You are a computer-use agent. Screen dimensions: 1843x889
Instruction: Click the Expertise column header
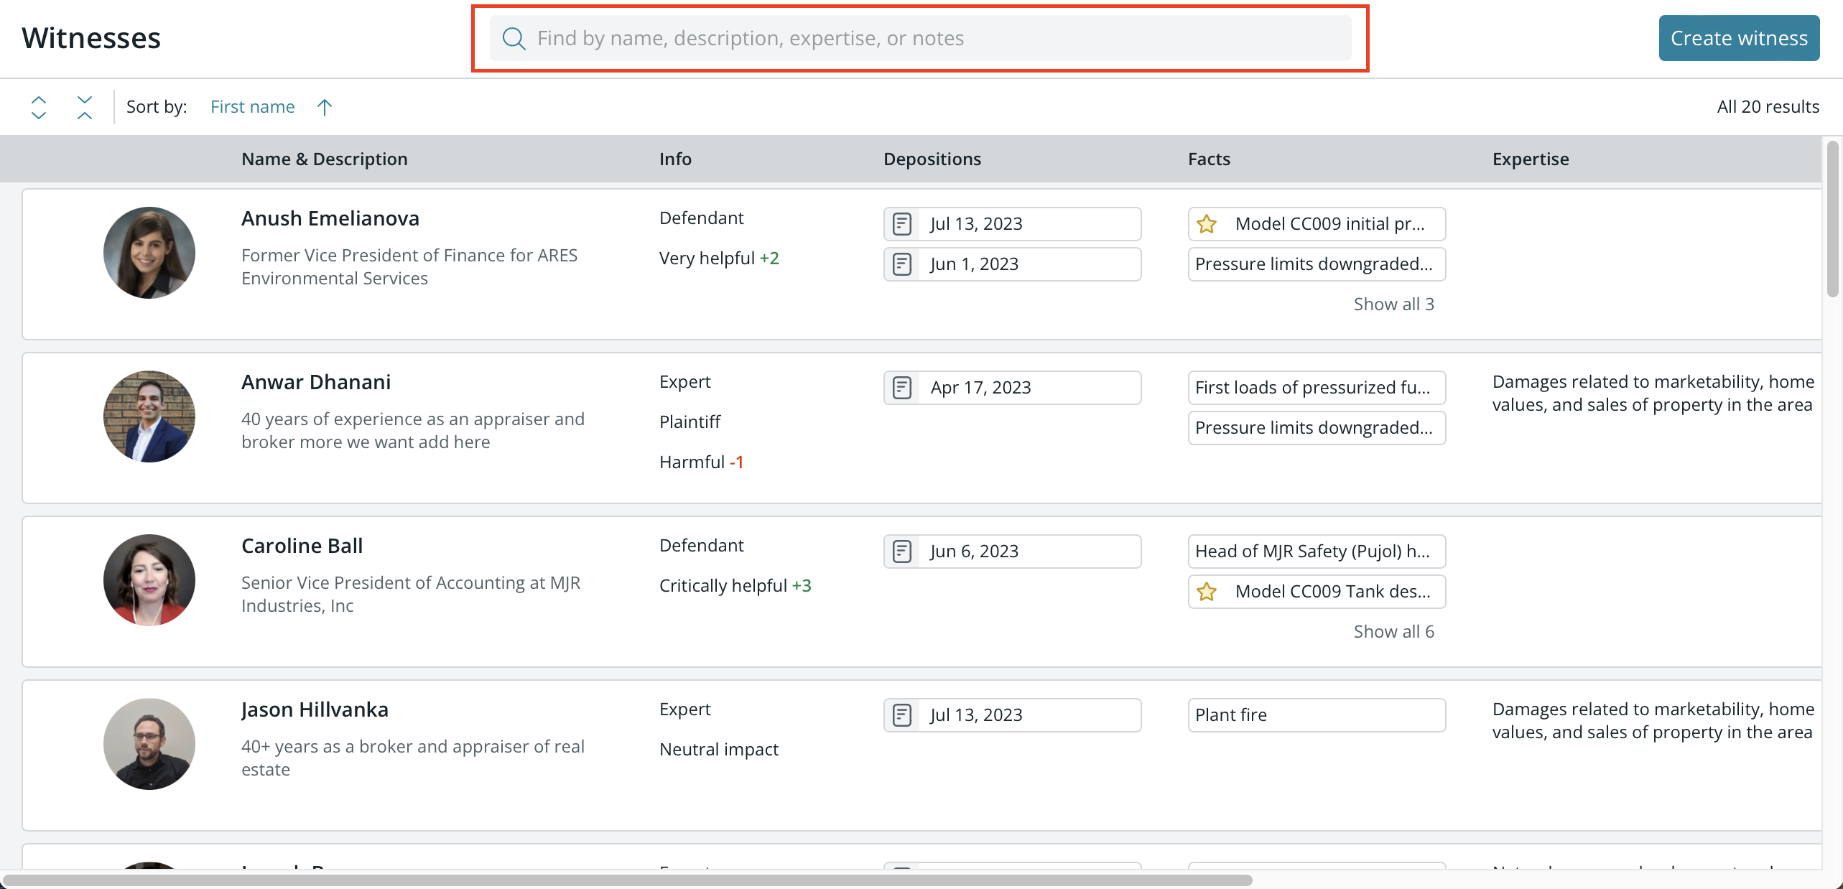click(x=1531, y=159)
